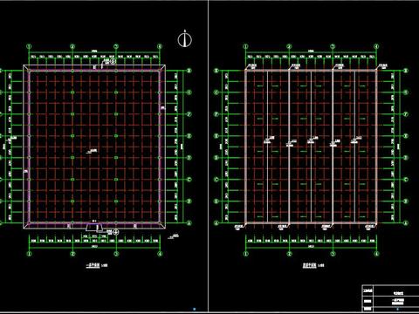Screen dimensions: 419x314
Task: Select the bottom-right axis bubble of the left plan
Action: [189, 223]
